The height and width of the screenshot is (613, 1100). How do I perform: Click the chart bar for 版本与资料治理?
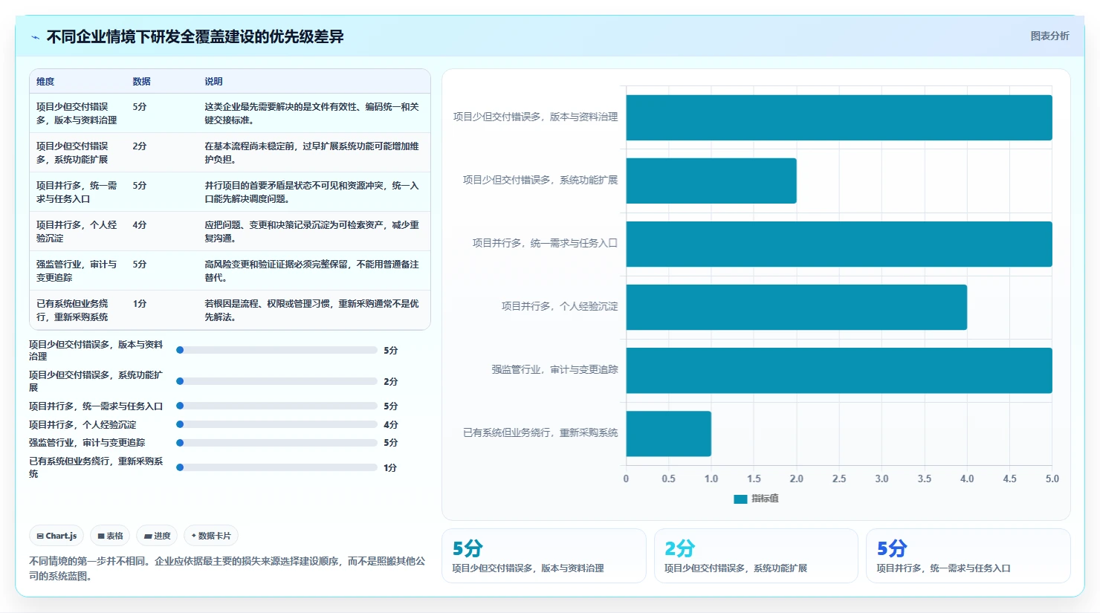click(x=839, y=117)
